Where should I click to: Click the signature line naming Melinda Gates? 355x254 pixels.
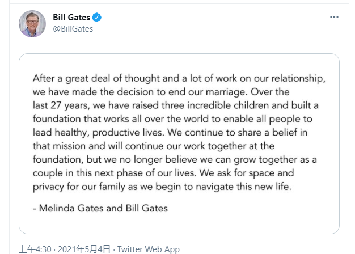click(100, 208)
